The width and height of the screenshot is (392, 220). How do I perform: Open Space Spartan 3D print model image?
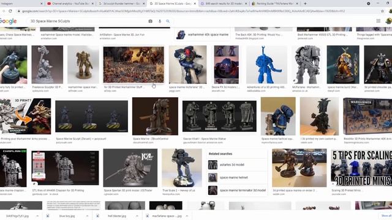pos(130,168)
